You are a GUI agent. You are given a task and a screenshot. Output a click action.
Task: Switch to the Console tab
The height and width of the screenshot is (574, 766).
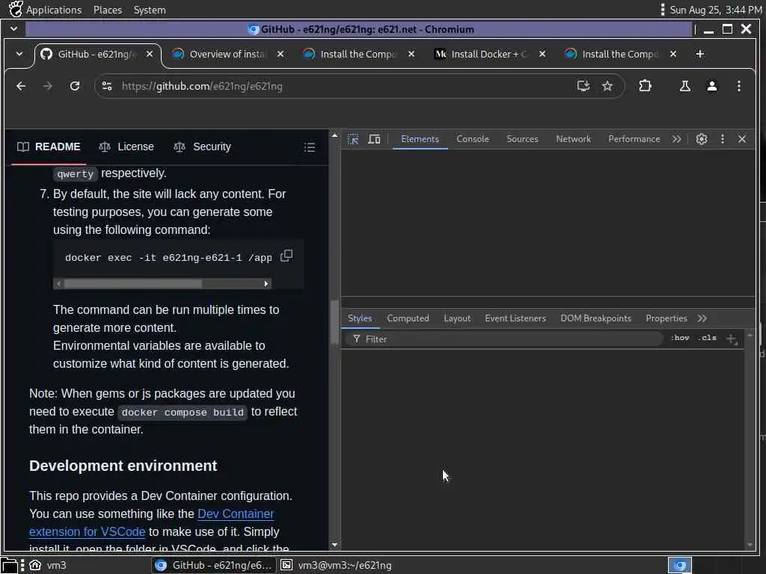point(473,139)
